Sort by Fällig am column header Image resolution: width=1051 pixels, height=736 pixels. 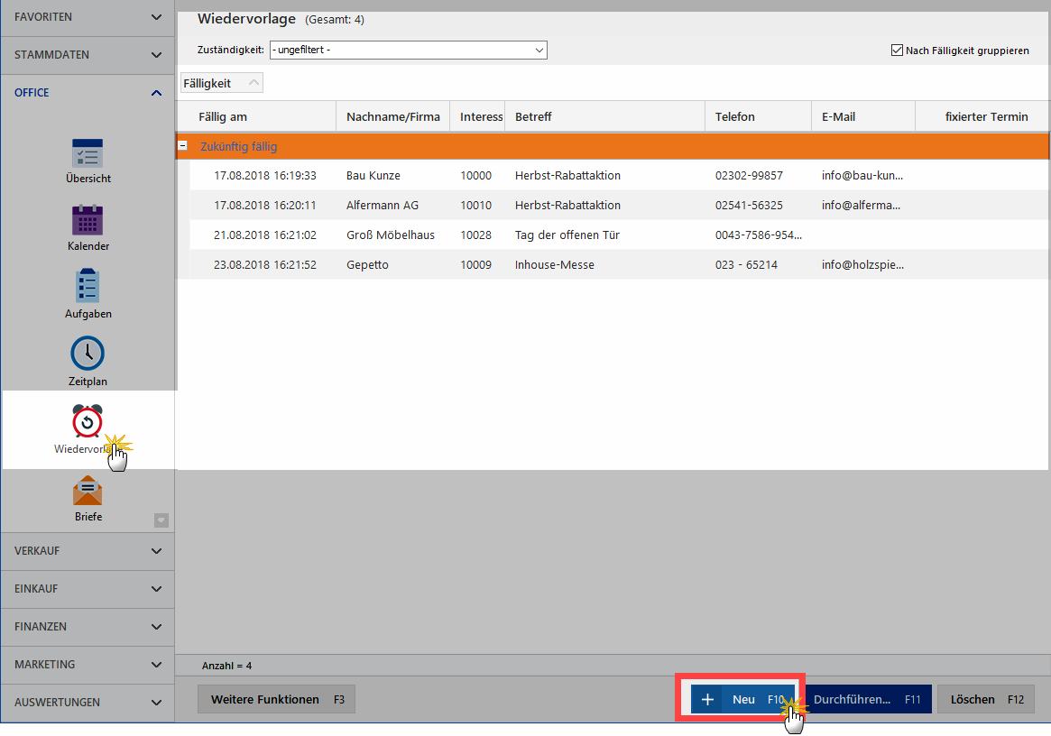pyautogui.click(x=257, y=116)
